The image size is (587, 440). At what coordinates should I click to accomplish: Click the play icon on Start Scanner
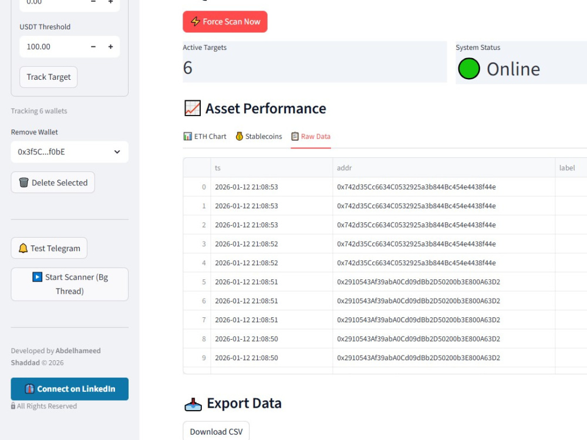(x=37, y=277)
